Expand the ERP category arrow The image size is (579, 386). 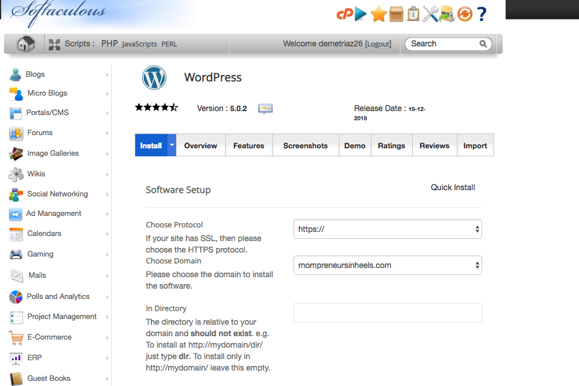pyautogui.click(x=107, y=358)
